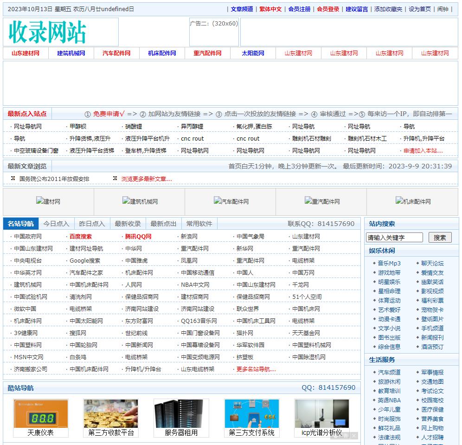Click 申请加入本站...

point(423,151)
